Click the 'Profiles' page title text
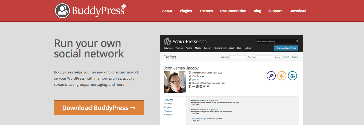 [170, 57]
